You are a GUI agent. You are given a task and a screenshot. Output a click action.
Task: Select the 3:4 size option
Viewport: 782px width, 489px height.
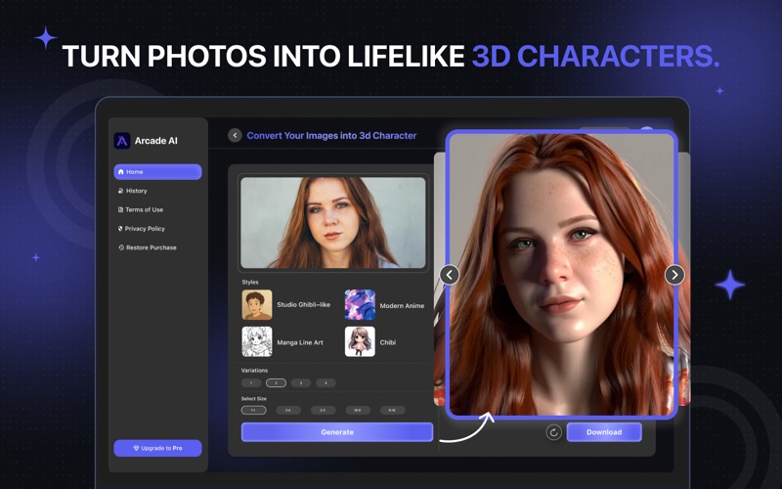coord(288,410)
